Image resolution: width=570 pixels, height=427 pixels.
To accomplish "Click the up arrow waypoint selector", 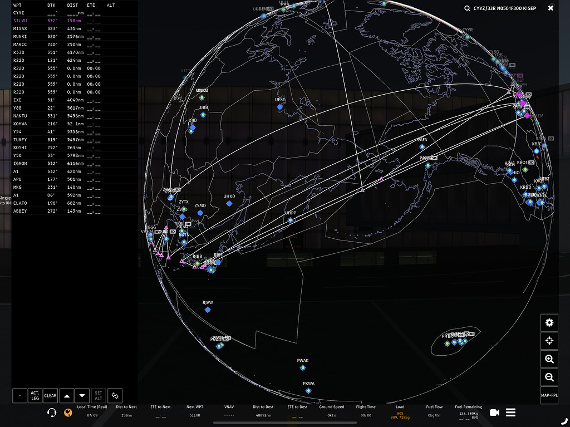I will click(66, 395).
